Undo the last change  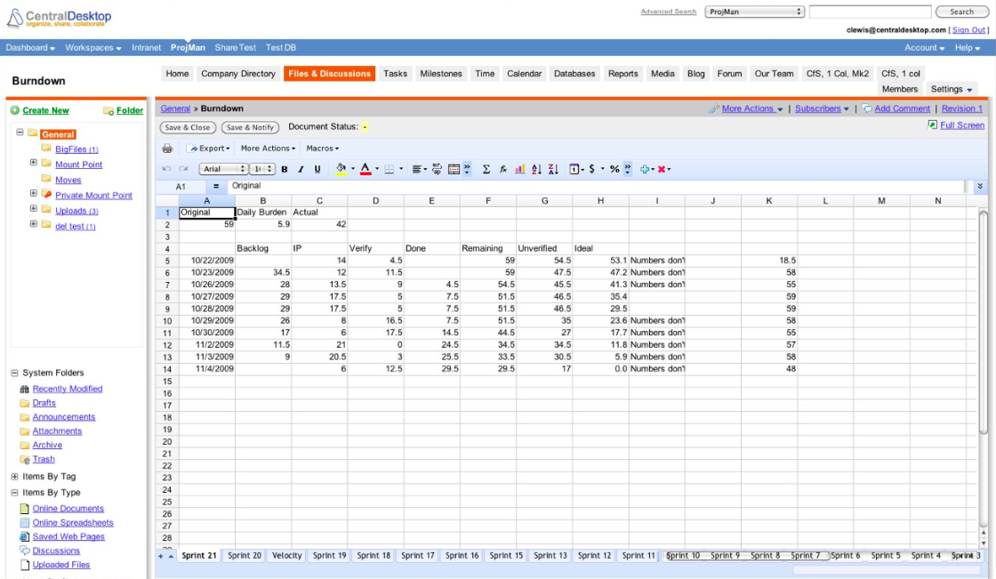click(x=167, y=171)
